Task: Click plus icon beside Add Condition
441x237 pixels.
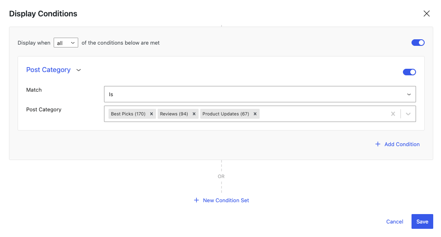Action: coord(378,144)
